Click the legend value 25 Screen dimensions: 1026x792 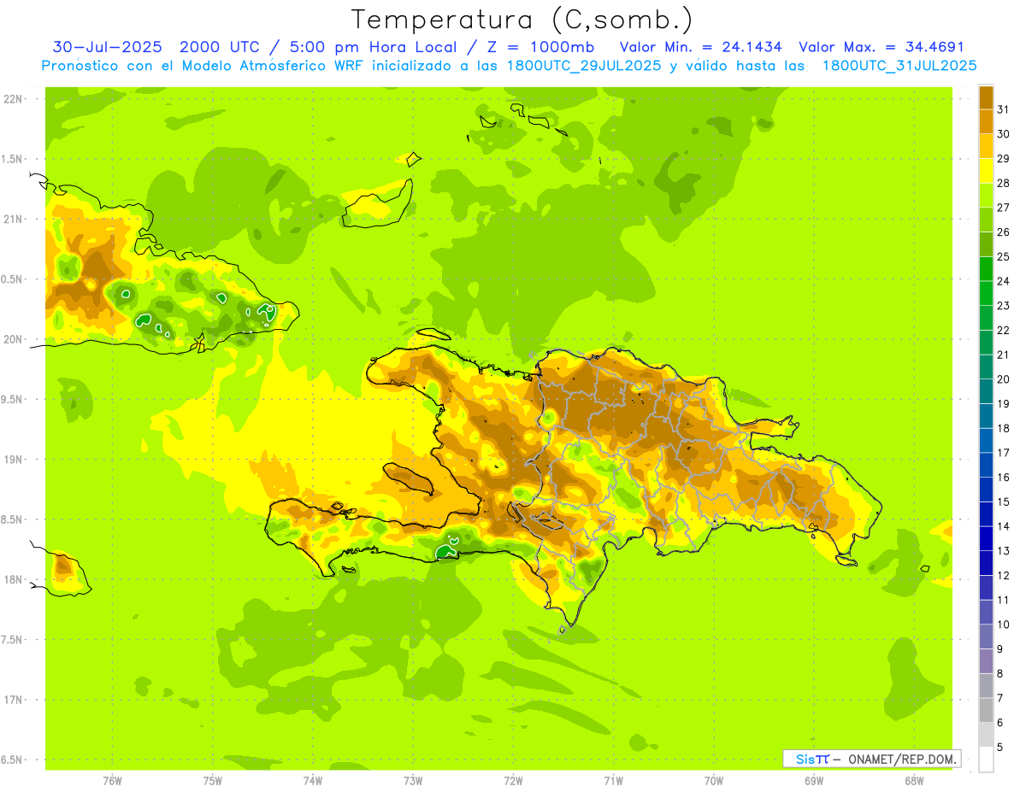1004,256
